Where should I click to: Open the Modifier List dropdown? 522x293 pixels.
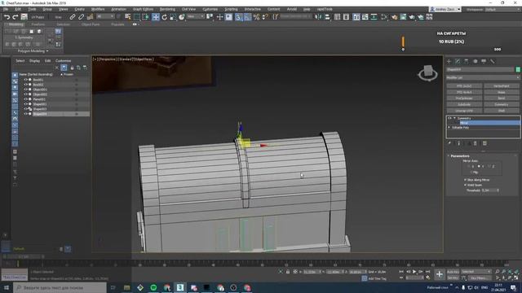(x=483, y=77)
